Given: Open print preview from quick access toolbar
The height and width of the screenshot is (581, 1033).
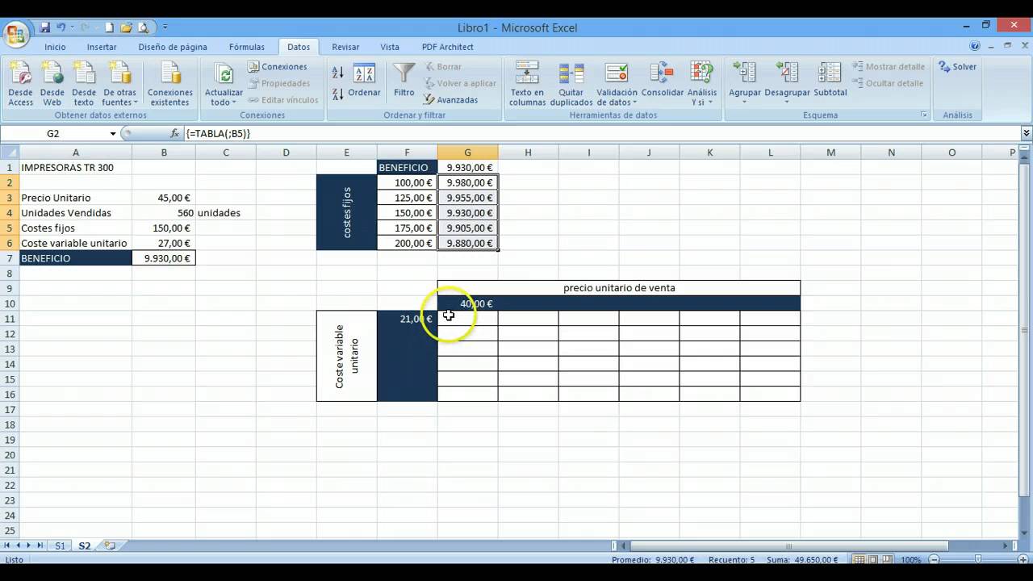Looking at the screenshot, I should [144, 27].
